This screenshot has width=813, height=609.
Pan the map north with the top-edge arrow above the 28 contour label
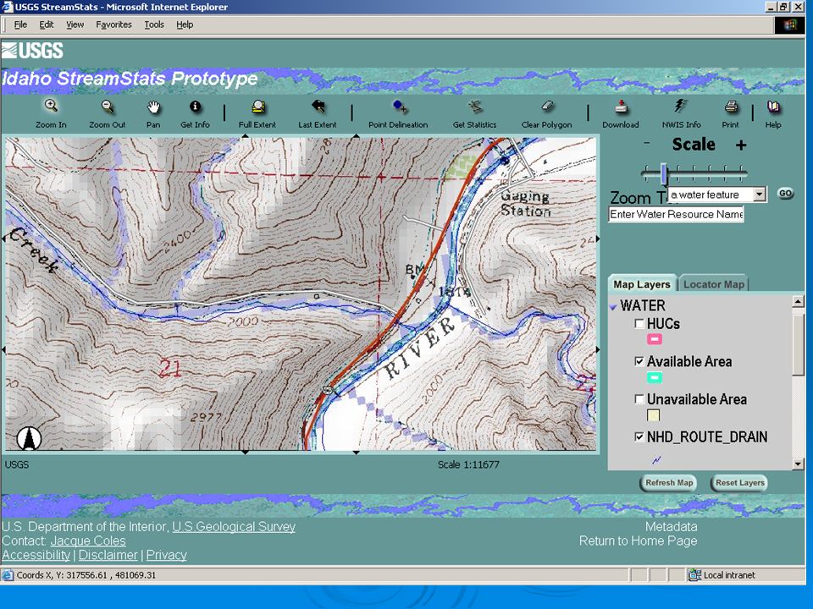356,136
